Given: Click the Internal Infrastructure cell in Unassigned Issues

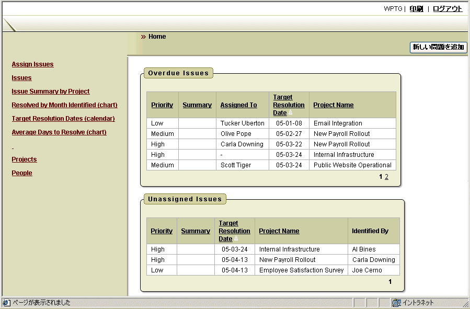Looking at the screenshot, I should (301, 249).
